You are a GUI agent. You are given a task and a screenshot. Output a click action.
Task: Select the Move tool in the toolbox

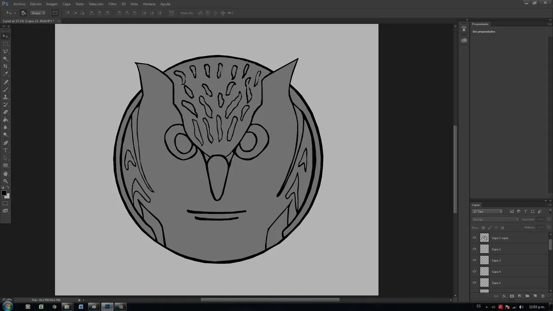6,36
